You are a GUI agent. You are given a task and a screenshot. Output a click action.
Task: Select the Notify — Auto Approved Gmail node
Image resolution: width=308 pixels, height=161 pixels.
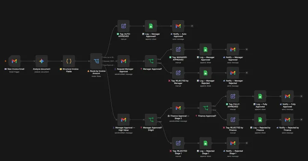(x=178, y=26)
